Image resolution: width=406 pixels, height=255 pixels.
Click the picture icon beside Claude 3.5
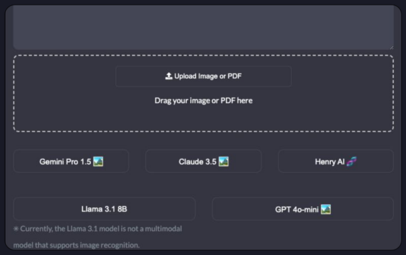point(223,162)
